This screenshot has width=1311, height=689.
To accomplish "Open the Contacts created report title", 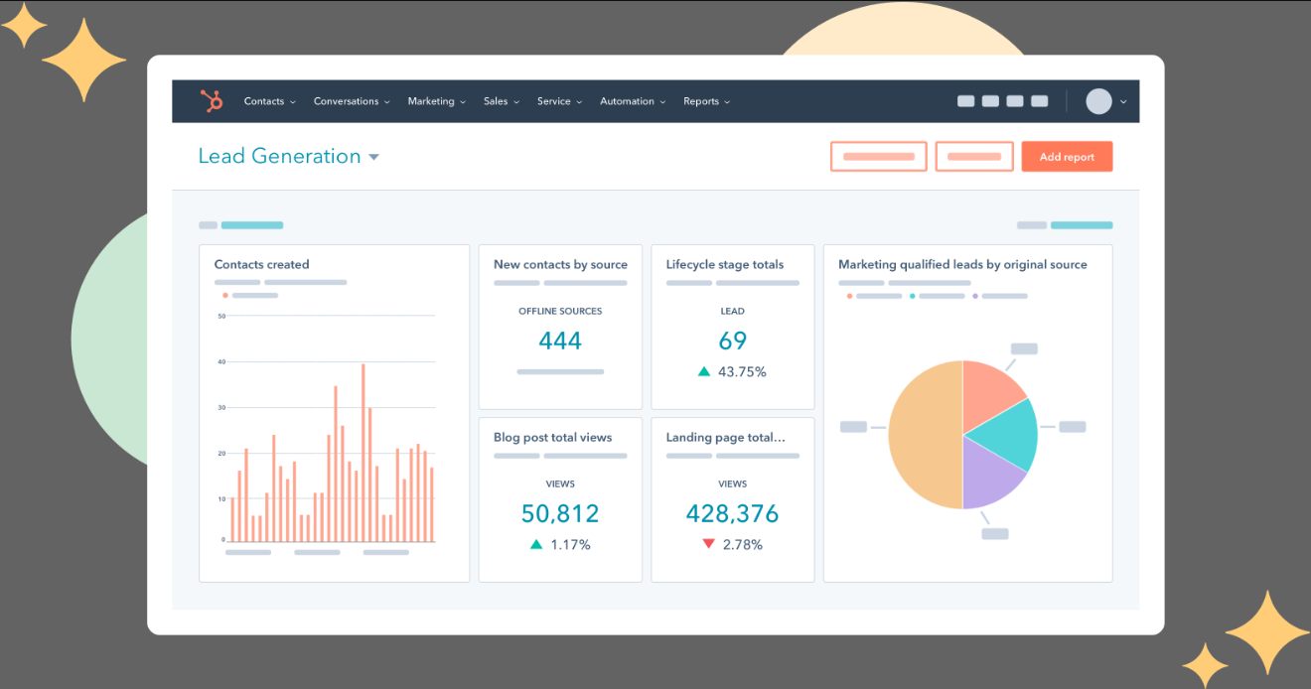I will coord(261,264).
